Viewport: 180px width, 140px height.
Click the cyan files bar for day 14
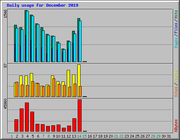(x=80, y=41)
